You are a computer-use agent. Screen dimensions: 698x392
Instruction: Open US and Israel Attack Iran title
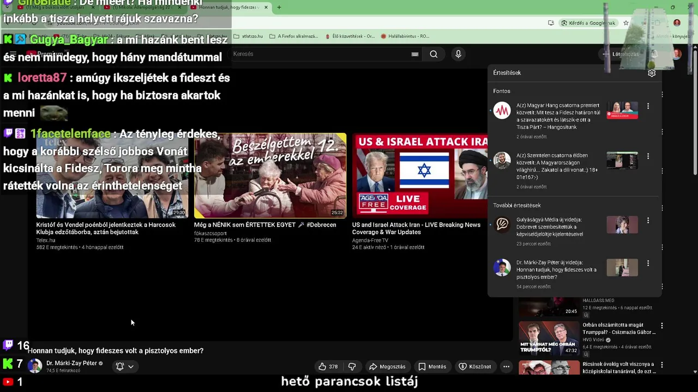point(416,228)
